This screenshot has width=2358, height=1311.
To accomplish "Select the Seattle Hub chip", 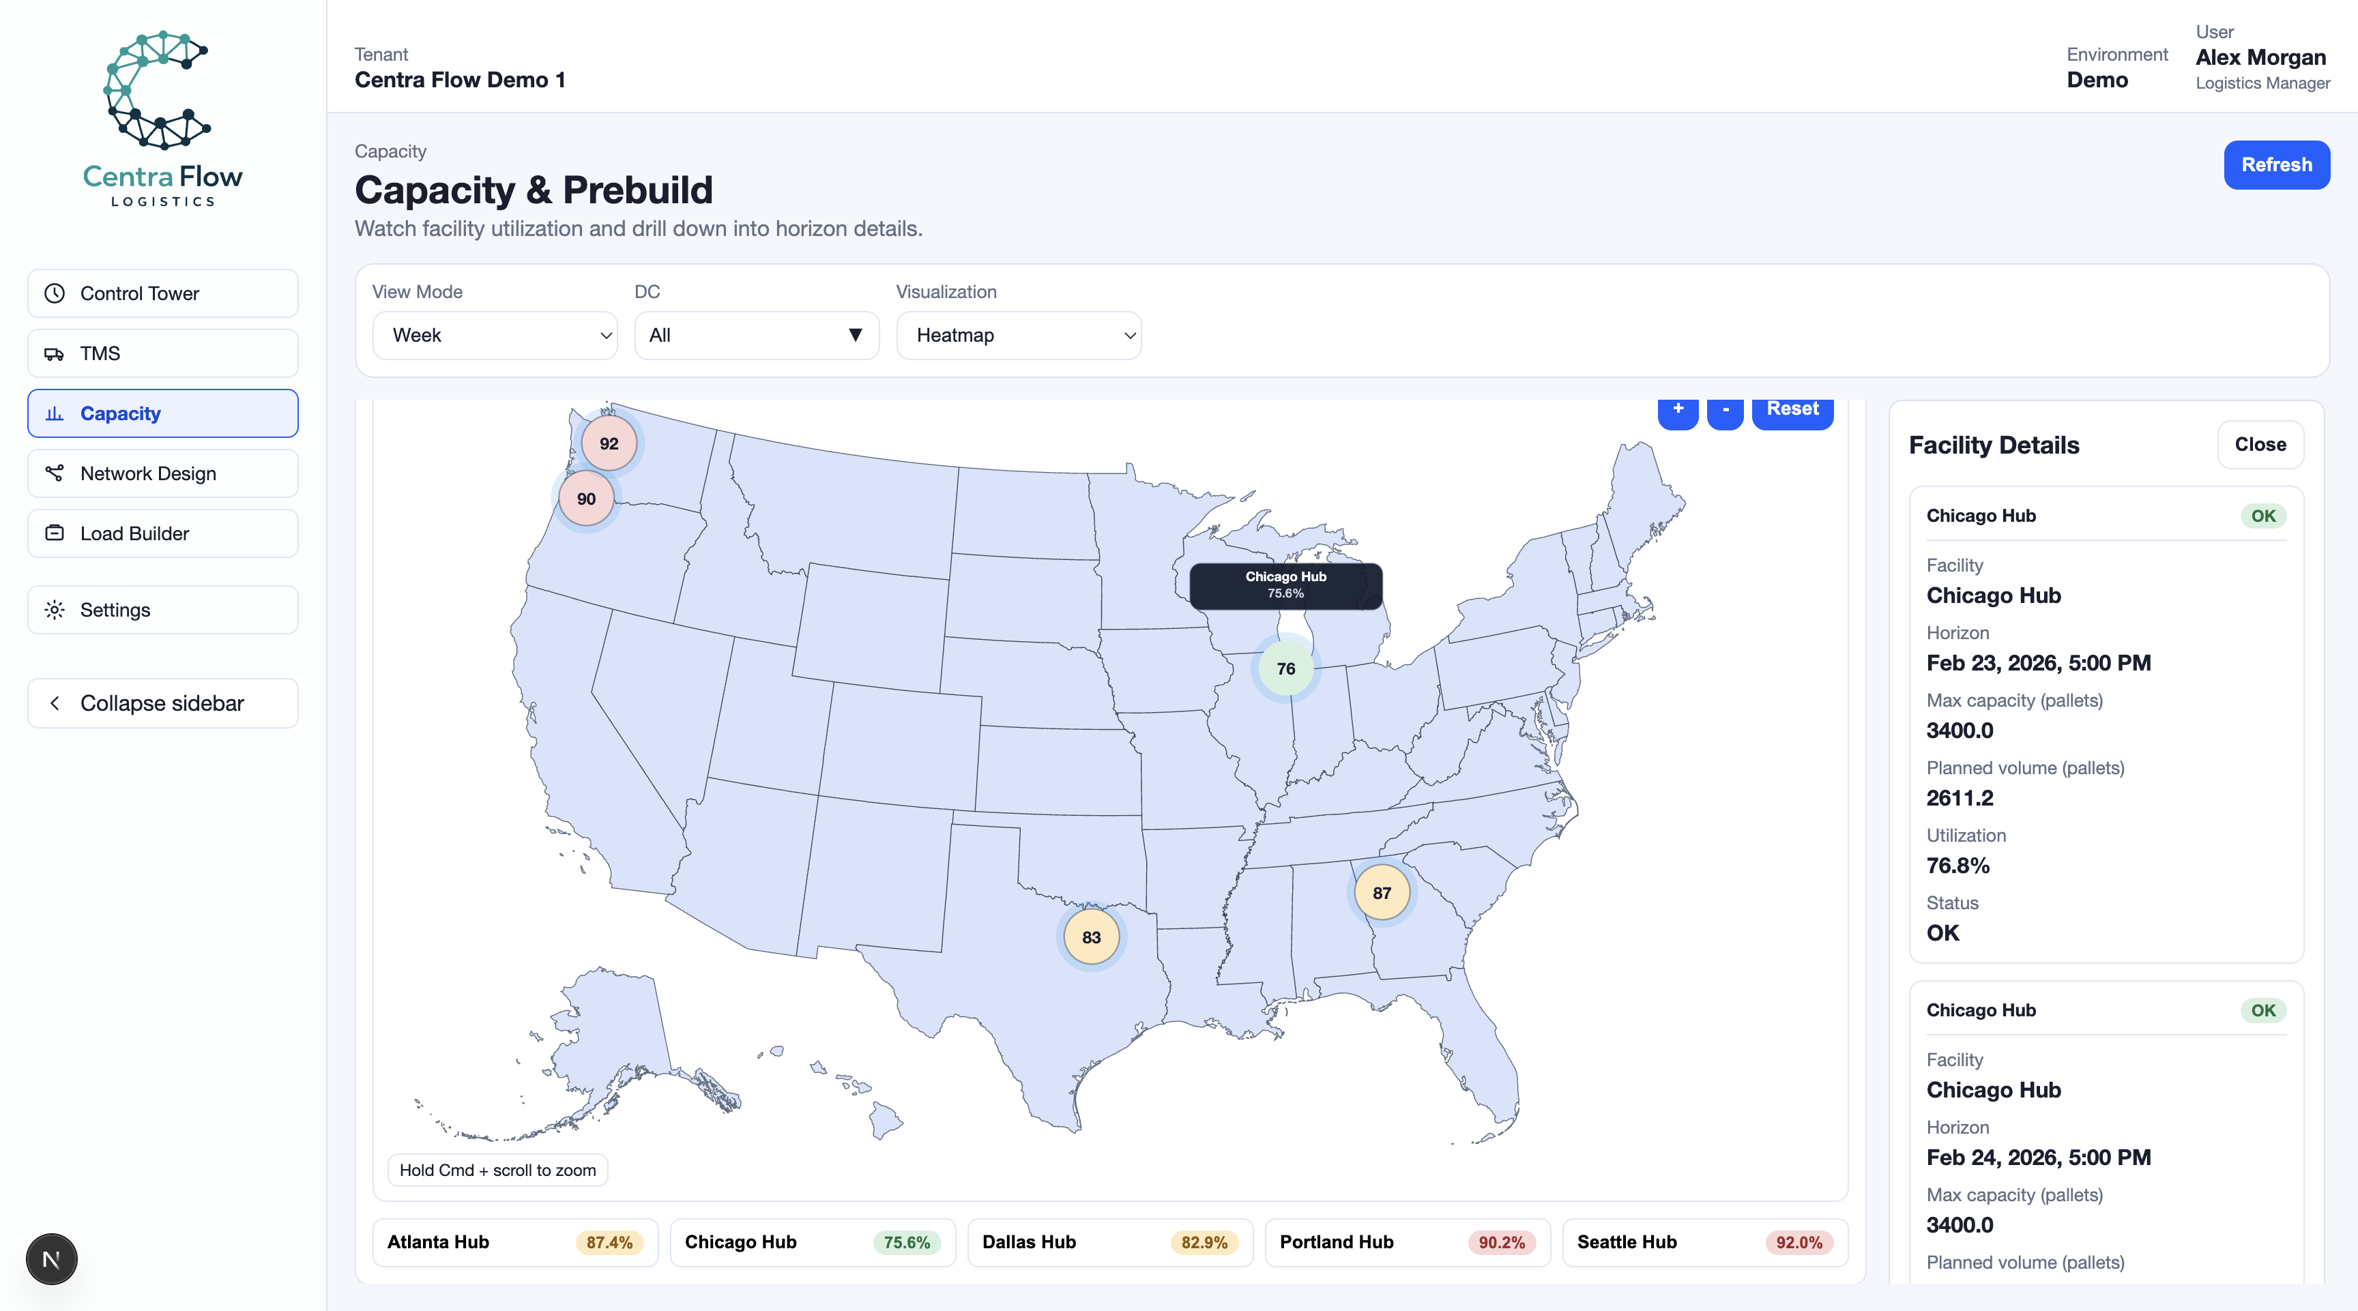I will click(1704, 1241).
